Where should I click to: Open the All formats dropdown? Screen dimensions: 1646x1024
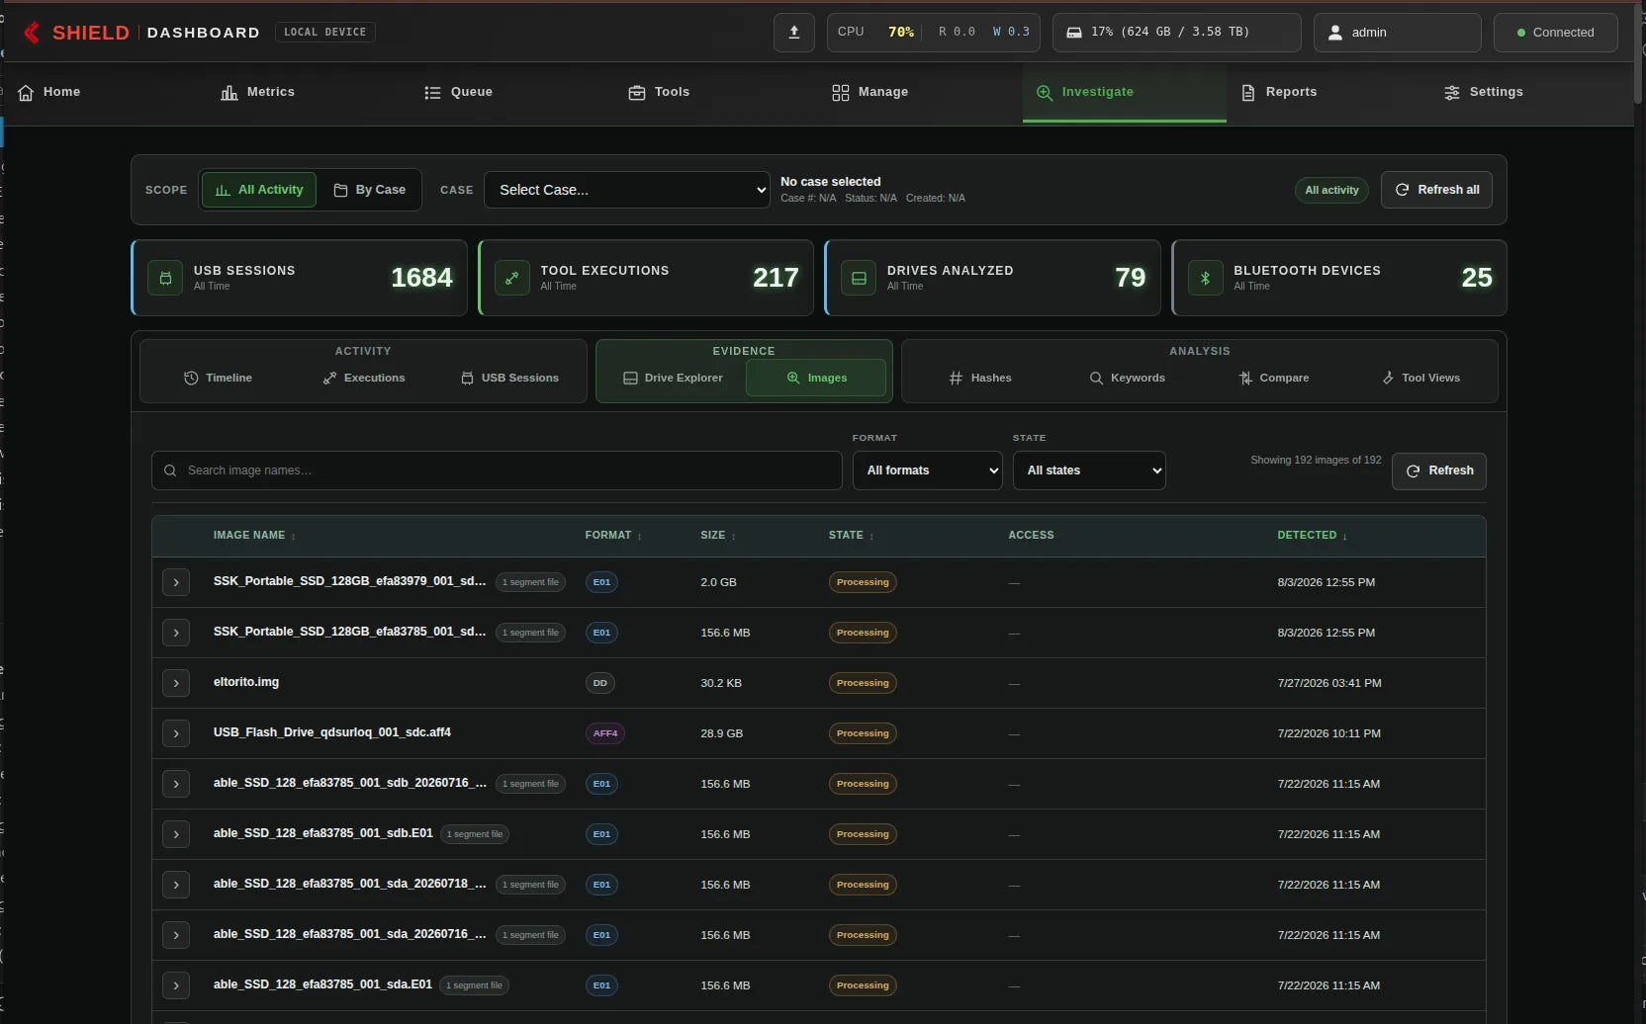pyautogui.click(x=928, y=470)
